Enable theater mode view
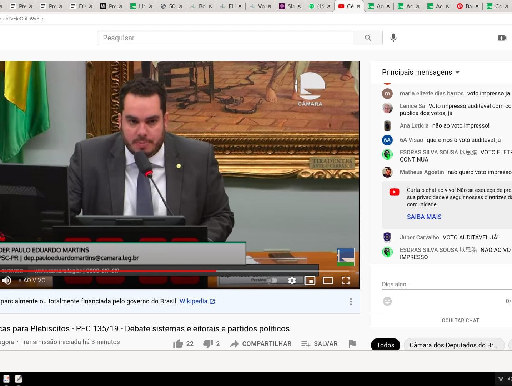Screen dimensions: 512x386 [327, 281]
